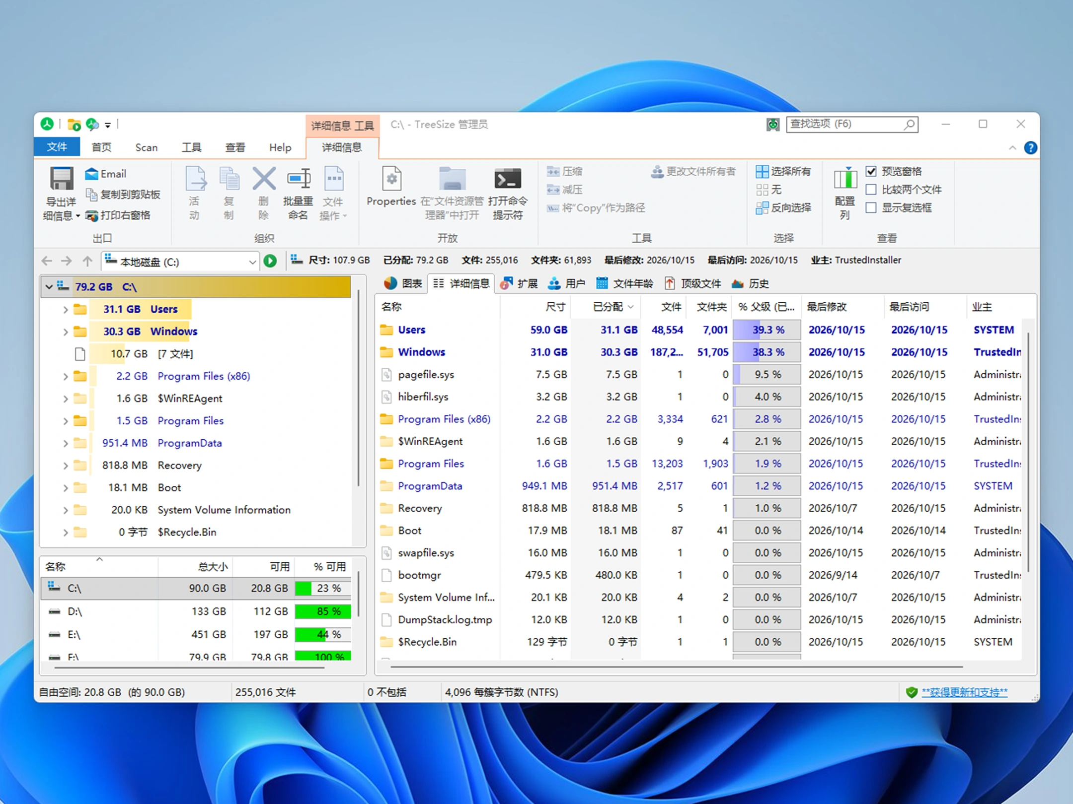Open the drive path dropdown 本地磁盘 (C:)
Image resolution: width=1073 pixels, height=804 pixels.
[252, 262]
